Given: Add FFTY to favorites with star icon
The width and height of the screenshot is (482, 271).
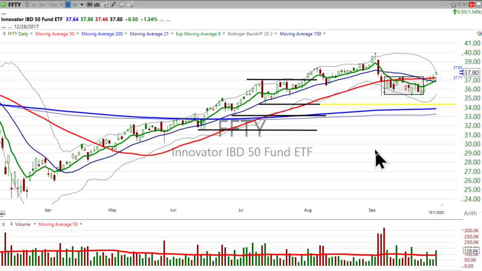Looking at the screenshot, I should pos(453,5).
